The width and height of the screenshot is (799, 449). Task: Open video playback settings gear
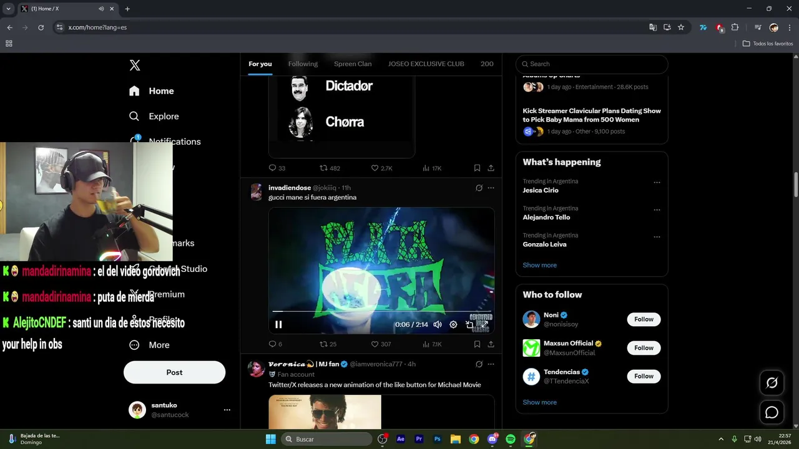pos(453,324)
